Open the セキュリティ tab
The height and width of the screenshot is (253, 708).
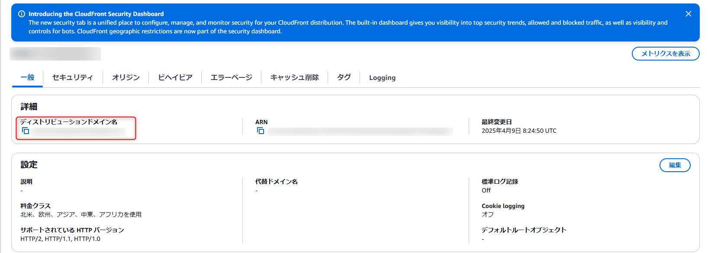click(x=73, y=77)
